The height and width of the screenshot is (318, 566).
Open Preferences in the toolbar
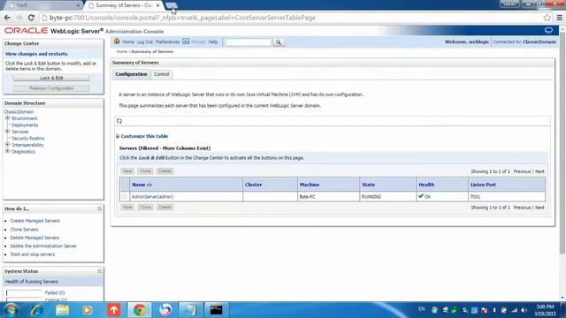[167, 42]
